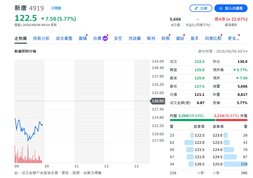
Task: Click the stock name 新唐 4919
Action: pyautogui.click(x=29, y=8)
